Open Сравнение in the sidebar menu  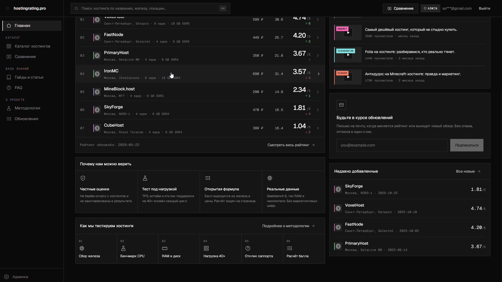coord(32,57)
